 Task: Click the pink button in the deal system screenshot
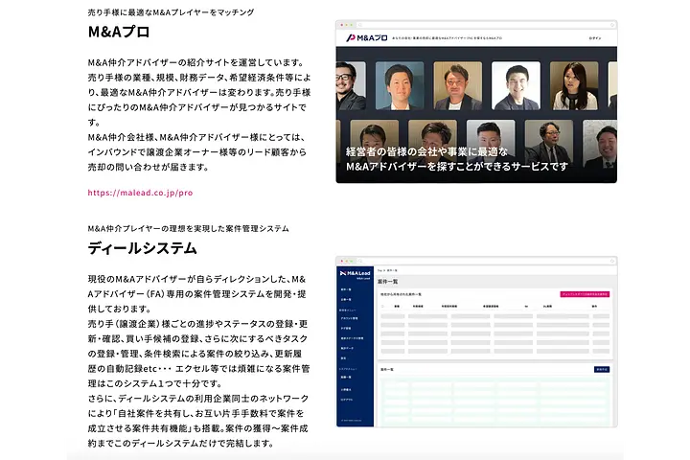[585, 294]
